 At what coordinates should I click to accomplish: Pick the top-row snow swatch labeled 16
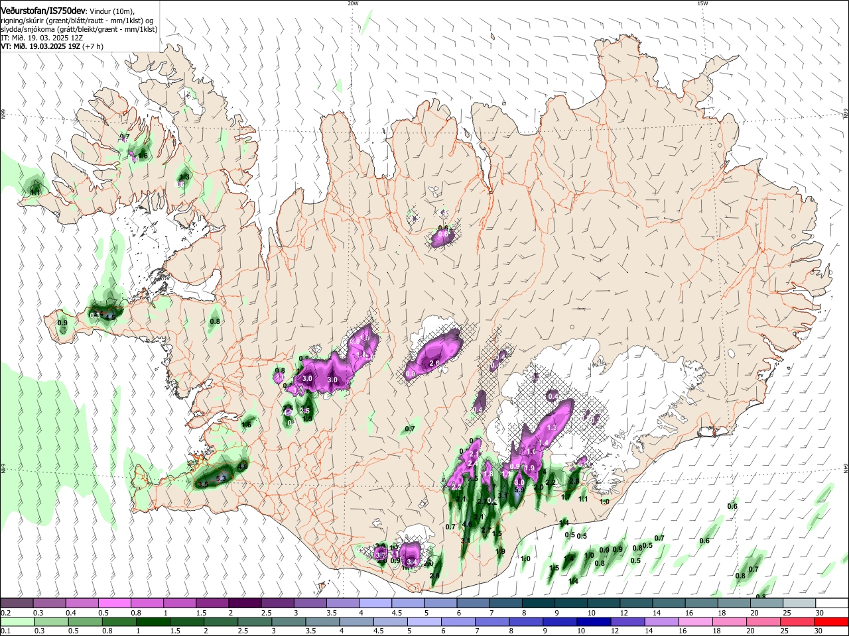(702, 604)
